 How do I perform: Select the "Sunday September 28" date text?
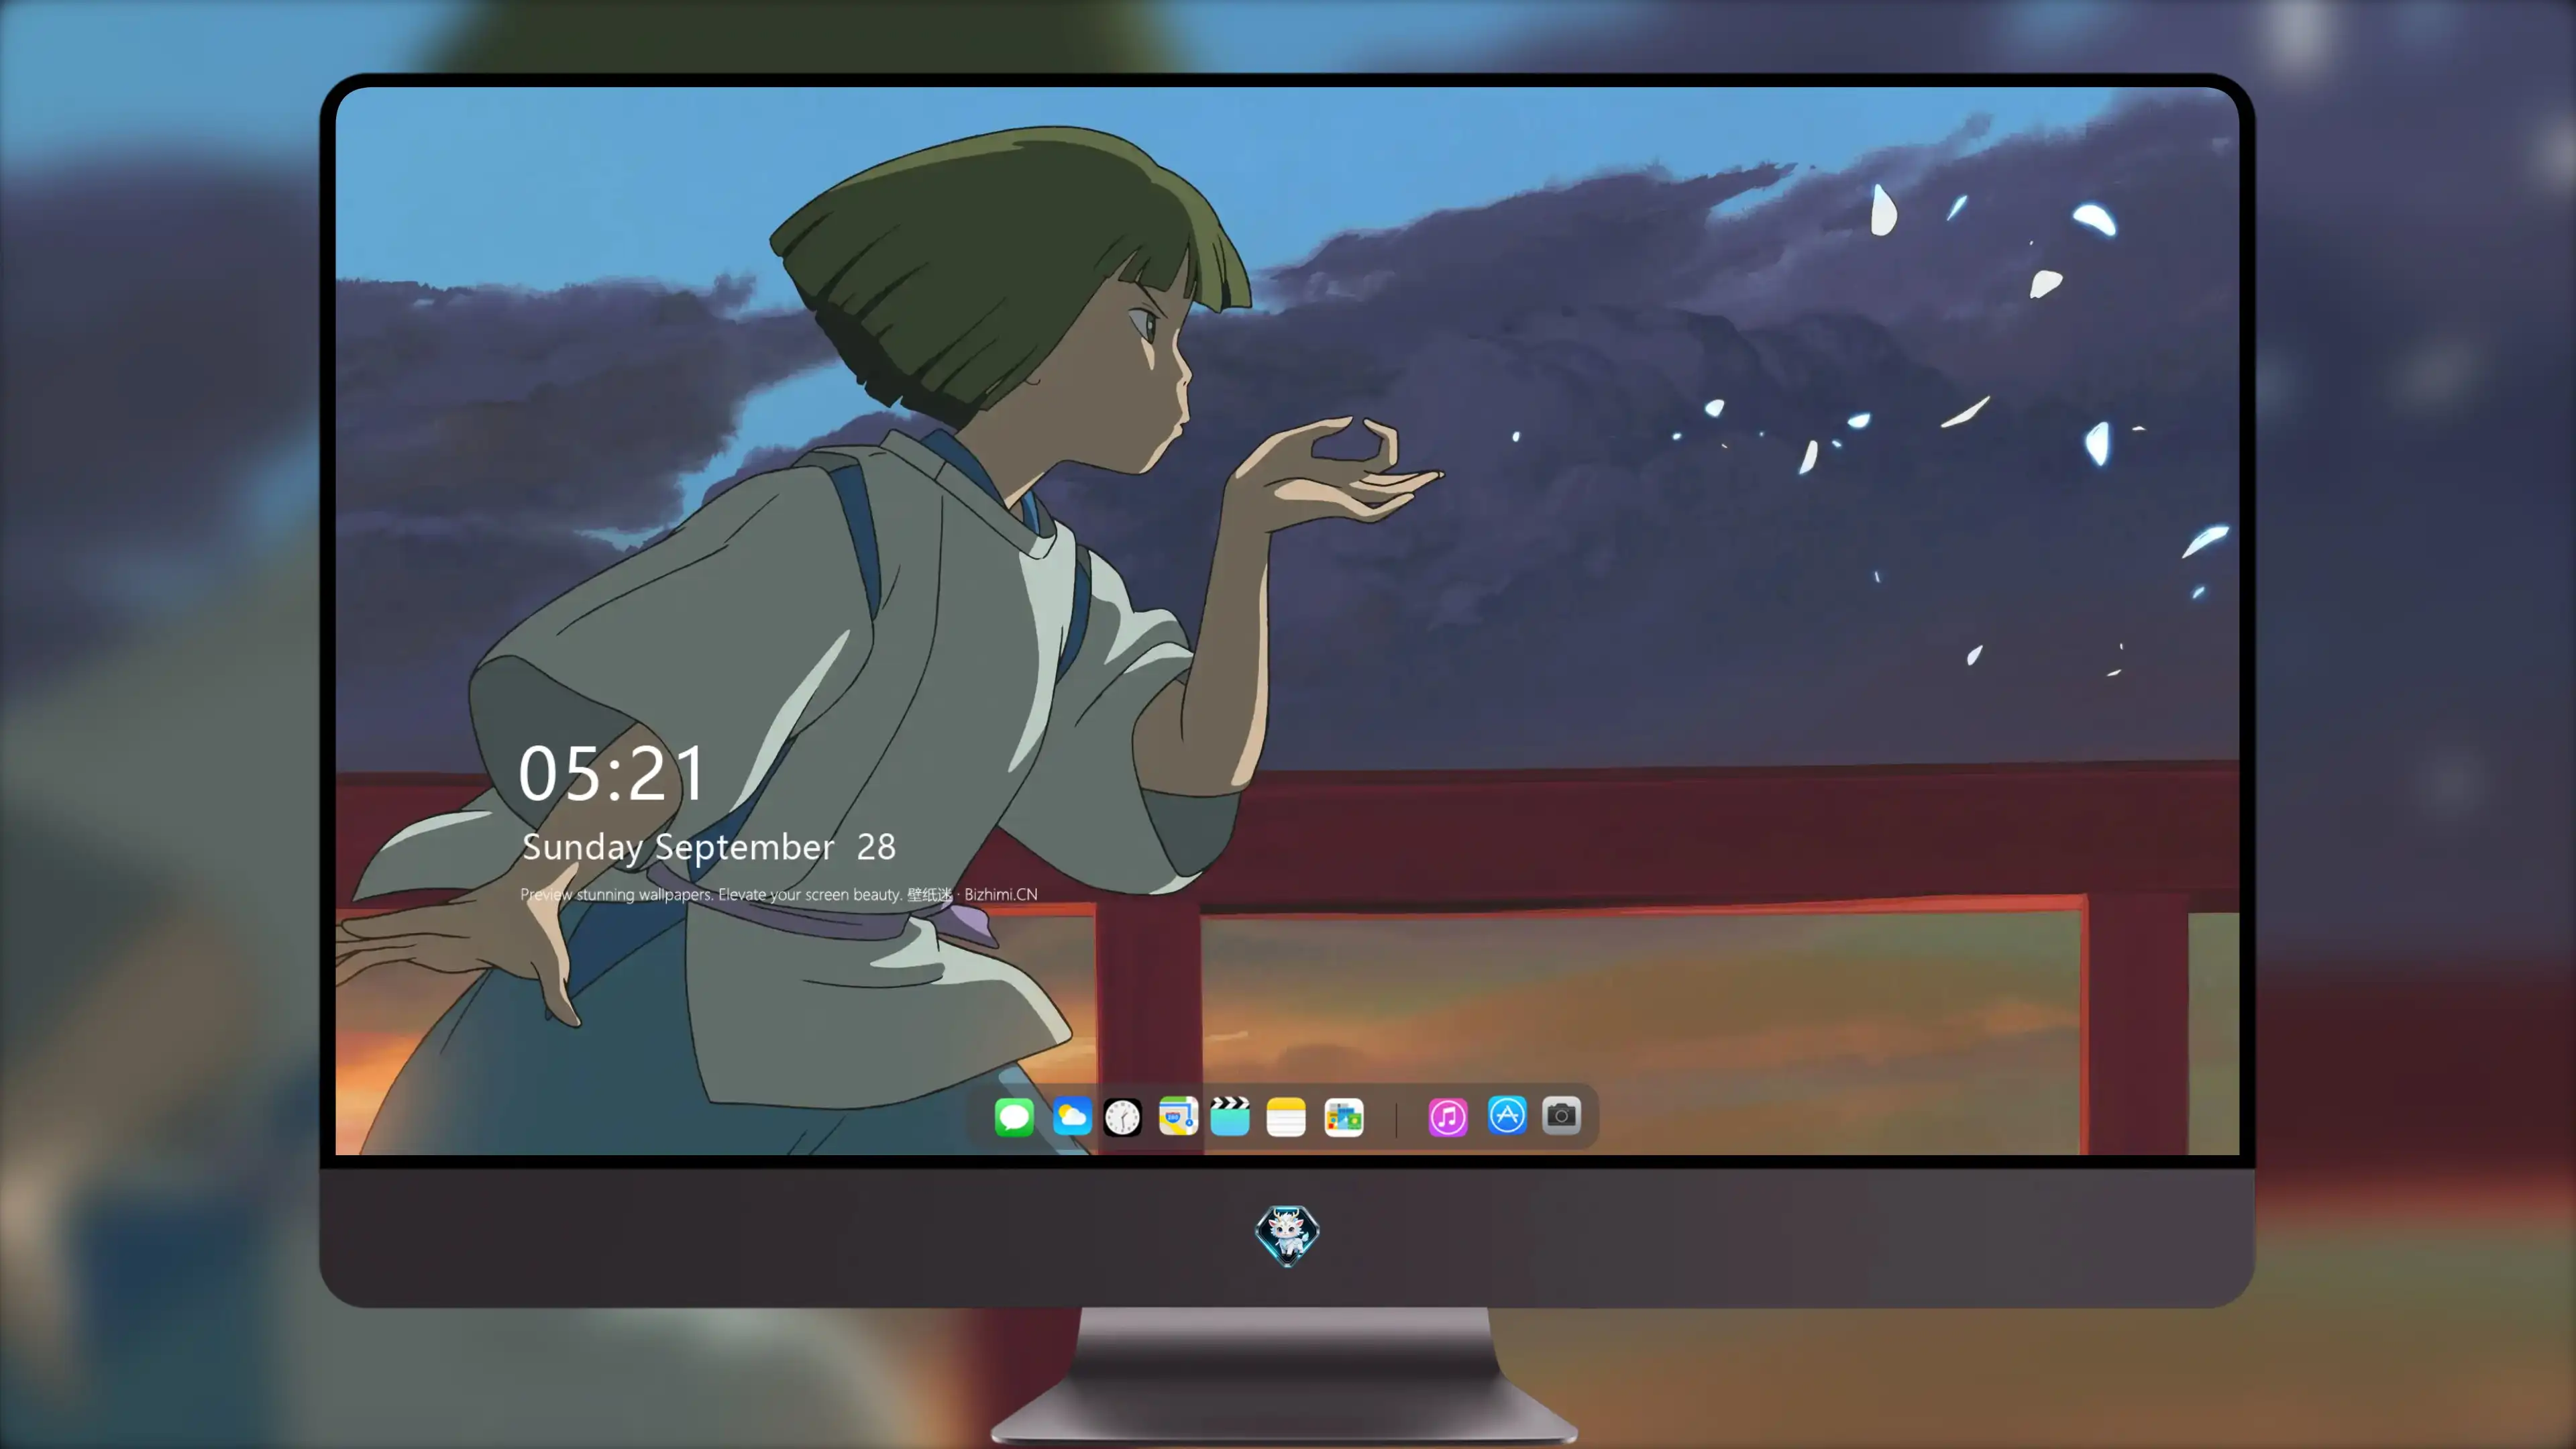709,848
